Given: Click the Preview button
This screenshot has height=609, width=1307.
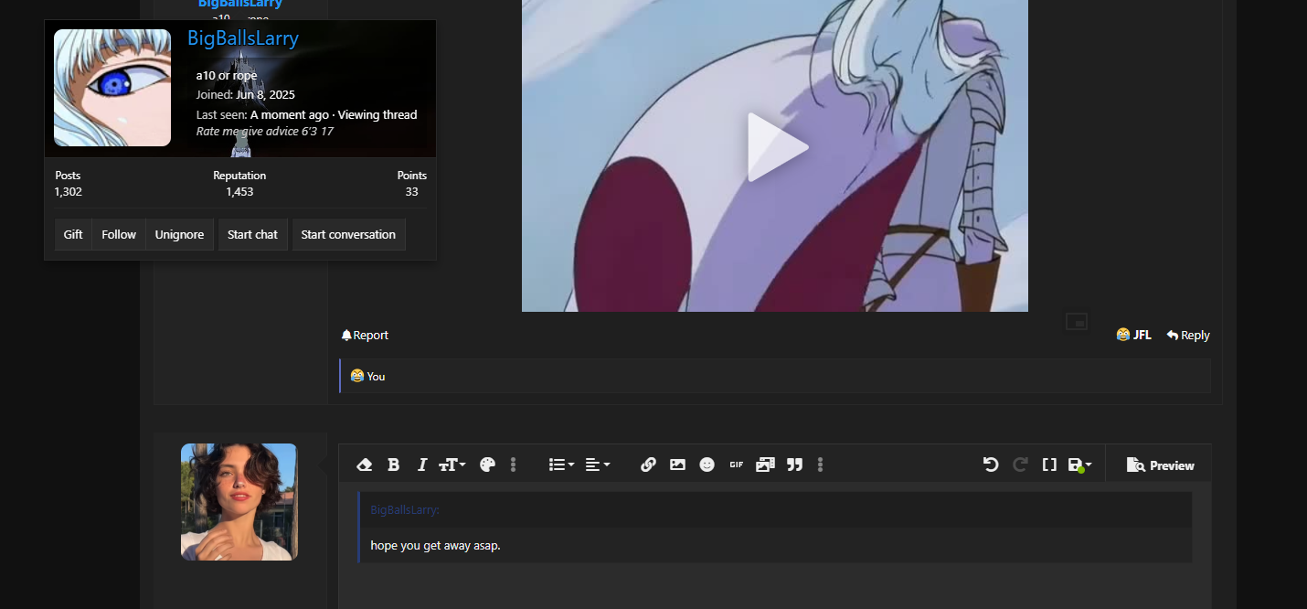Looking at the screenshot, I should click(x=1161, y=465).
